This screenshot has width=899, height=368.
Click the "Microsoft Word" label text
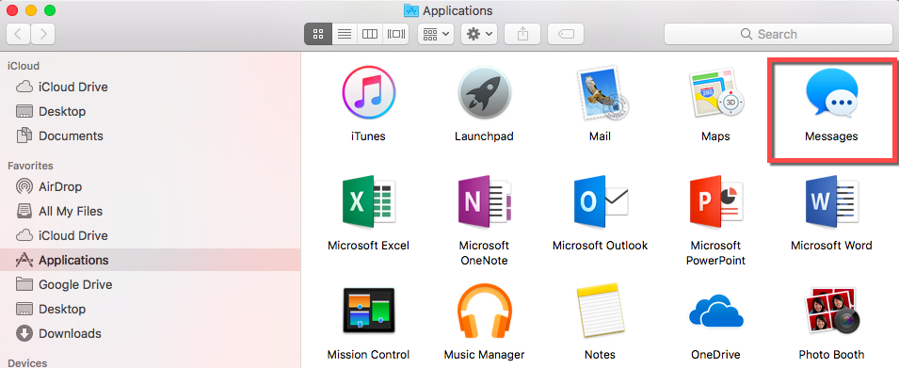point(831,246)
